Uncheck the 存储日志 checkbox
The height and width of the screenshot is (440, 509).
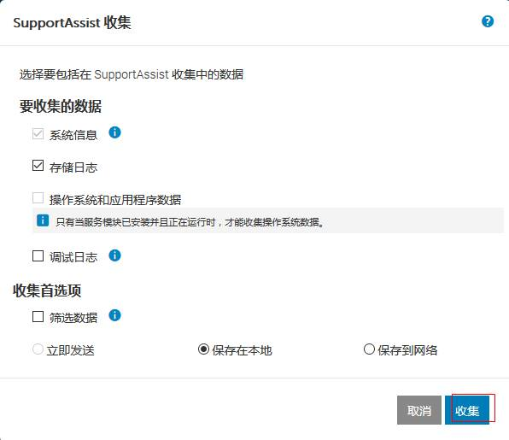click(x=38, y=165)
